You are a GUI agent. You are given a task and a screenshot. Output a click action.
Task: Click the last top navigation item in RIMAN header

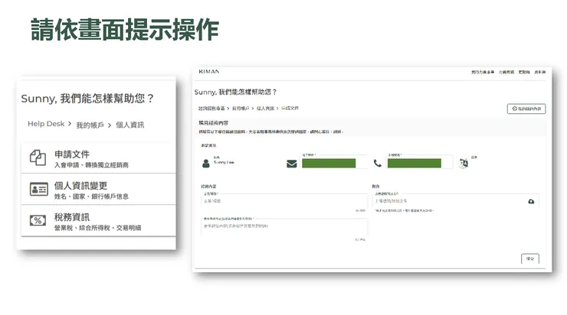540,72
